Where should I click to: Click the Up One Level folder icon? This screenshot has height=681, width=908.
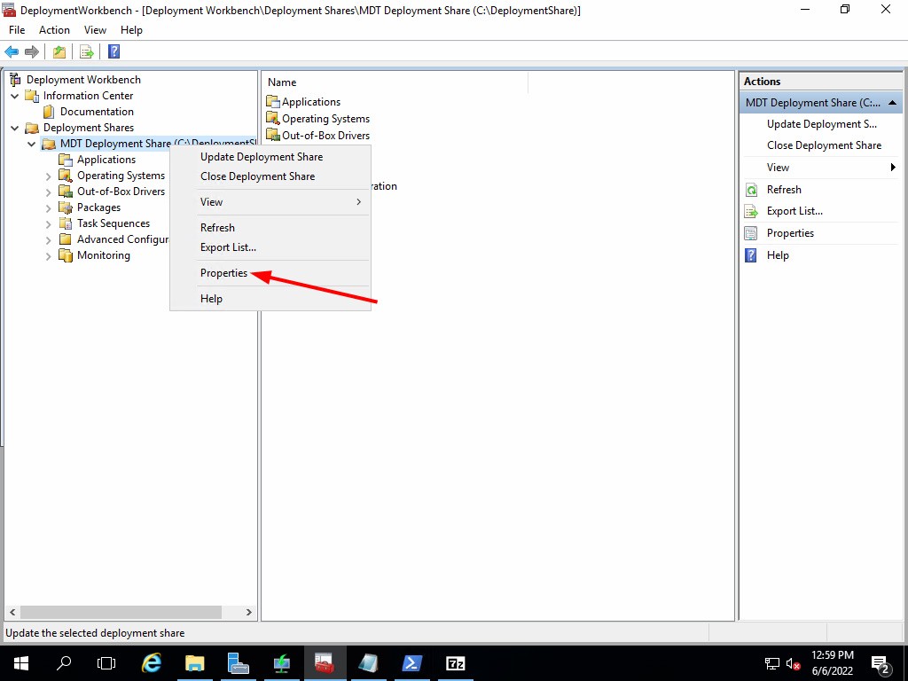point(59,51)
